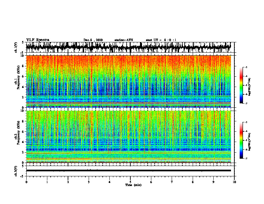Click the '-3' value on ch.2 colorbar
Viewport: 264px width, 204px height.
click(246, 122)
